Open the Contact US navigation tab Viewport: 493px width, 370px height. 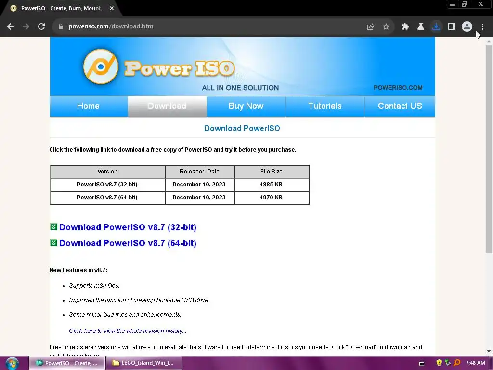click(400, 106)
